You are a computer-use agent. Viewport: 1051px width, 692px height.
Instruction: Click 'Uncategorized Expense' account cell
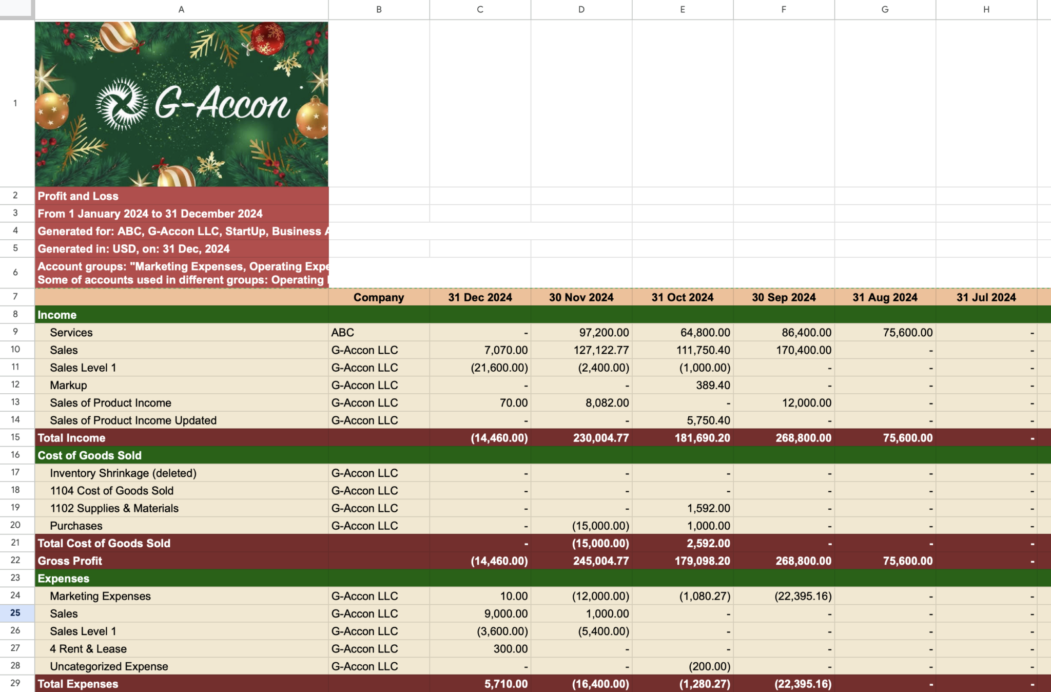(x=182, y=666)
